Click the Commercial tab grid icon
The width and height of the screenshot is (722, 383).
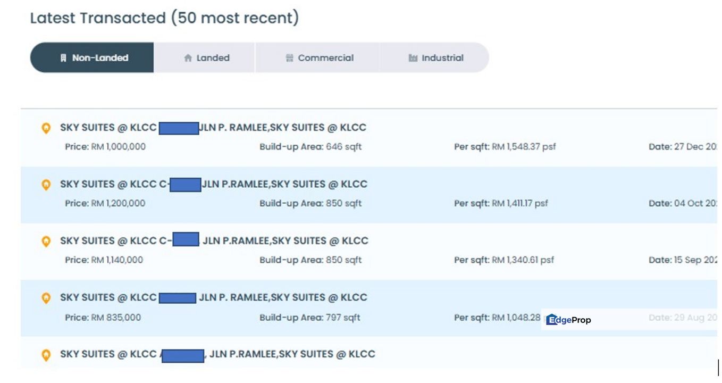[x=289, y=58]
